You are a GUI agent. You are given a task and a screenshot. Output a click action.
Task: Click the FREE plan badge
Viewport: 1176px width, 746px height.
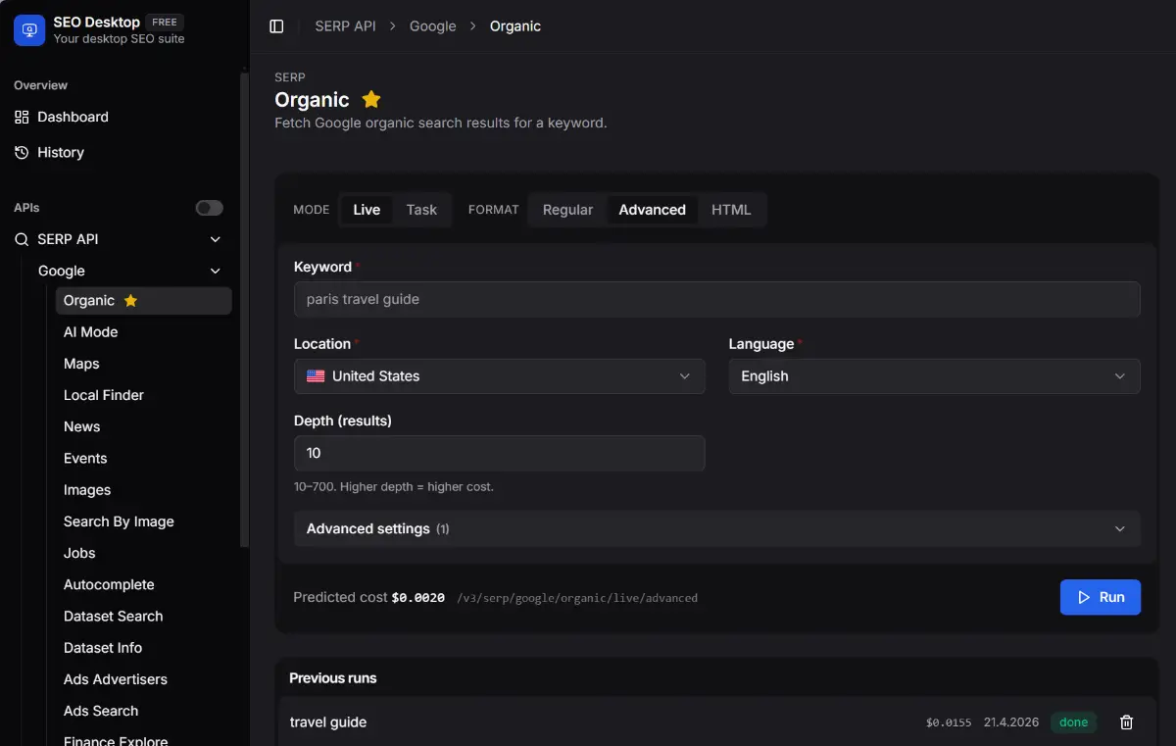pos(165,22)
